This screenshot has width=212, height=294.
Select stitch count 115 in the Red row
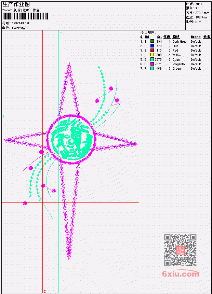(159, 51)
